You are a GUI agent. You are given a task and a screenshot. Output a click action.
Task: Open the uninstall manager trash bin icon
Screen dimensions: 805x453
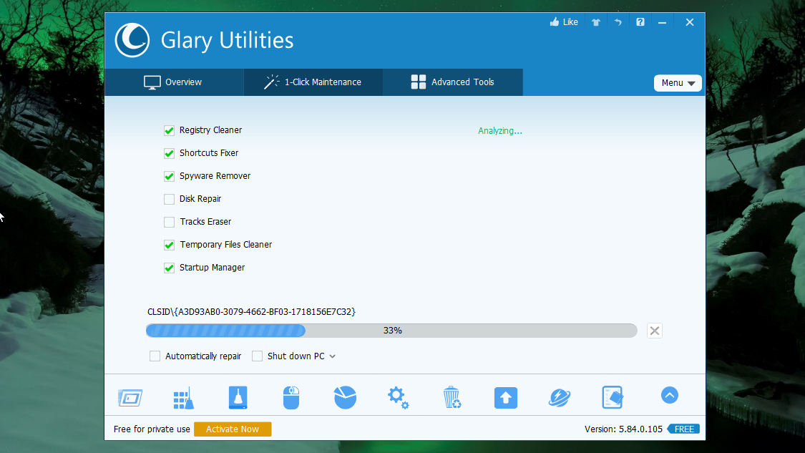point(452,397)
